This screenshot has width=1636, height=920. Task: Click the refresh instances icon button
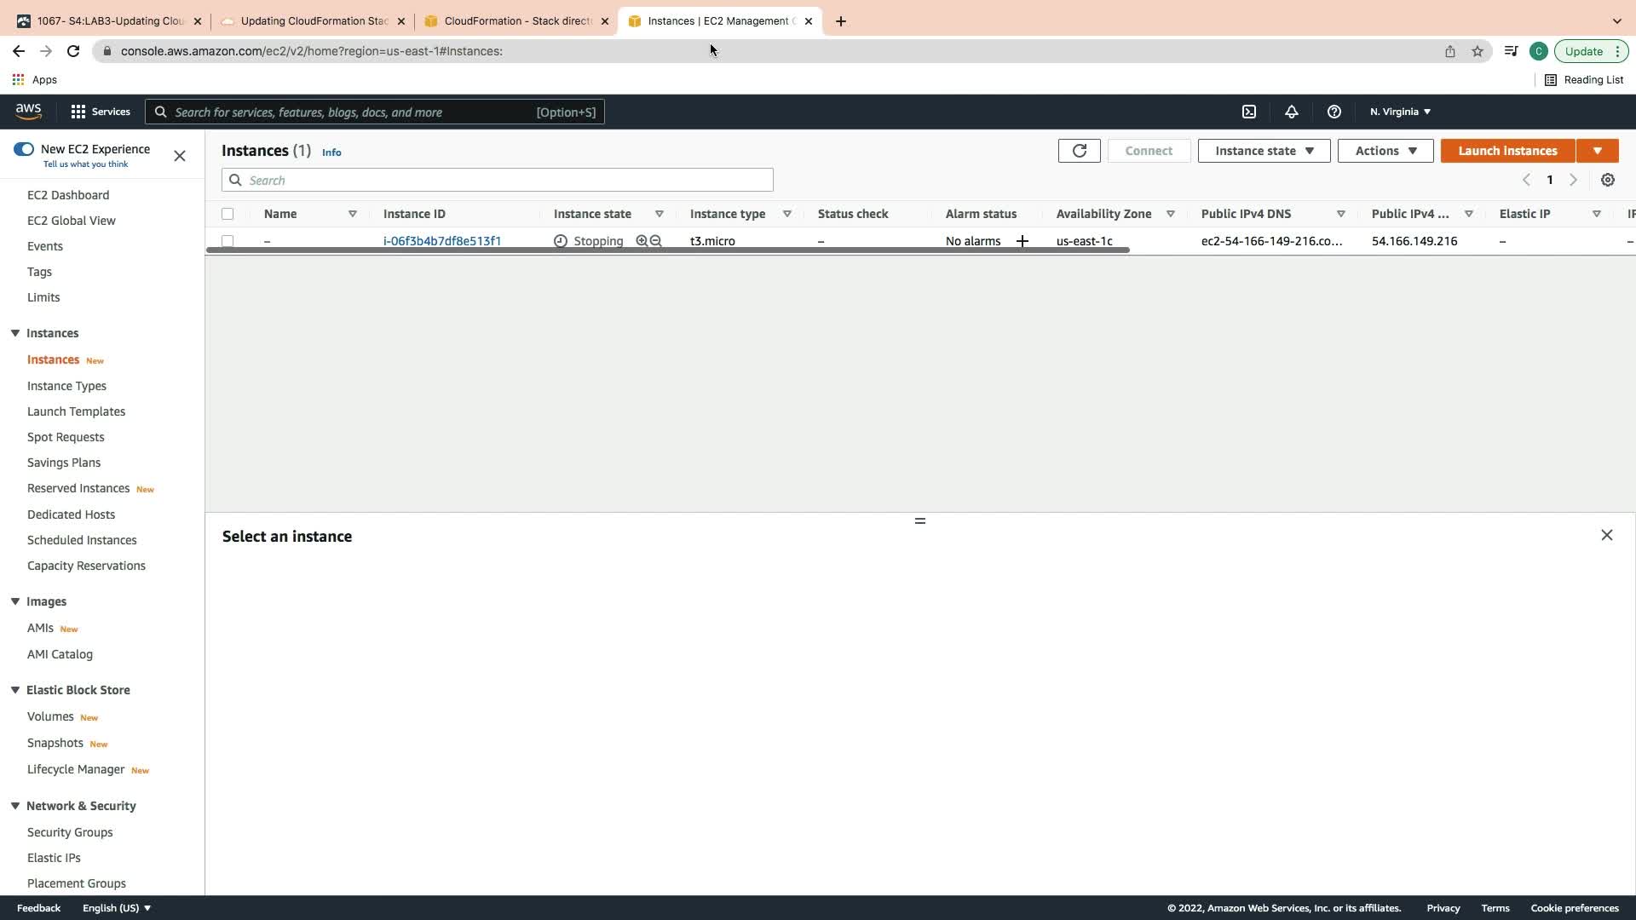click(1079, 151)
